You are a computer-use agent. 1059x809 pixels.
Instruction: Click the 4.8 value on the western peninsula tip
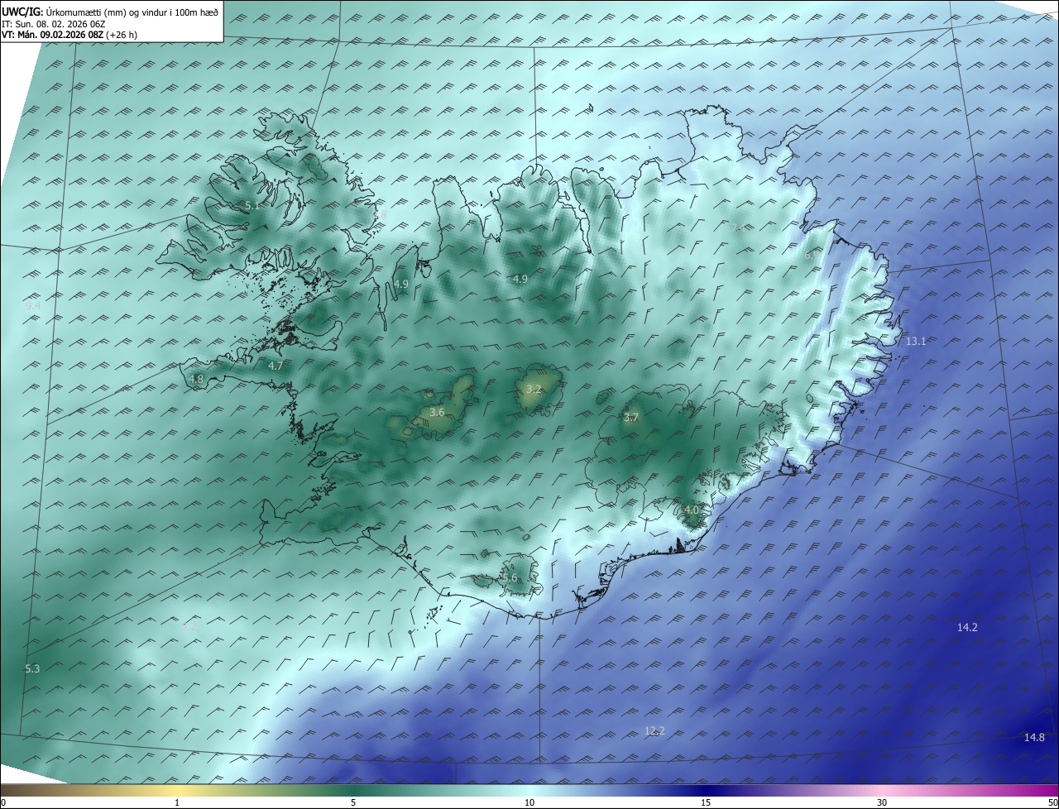coord(196,380)
